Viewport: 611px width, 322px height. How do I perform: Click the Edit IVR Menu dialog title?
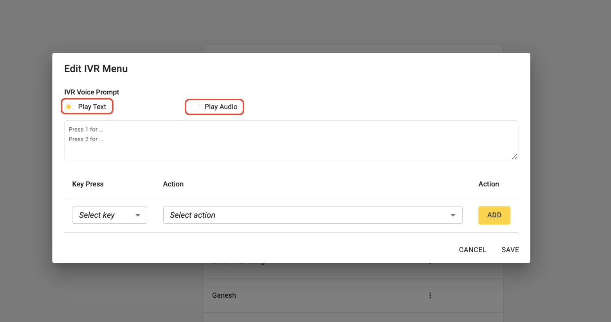coord(96,69)
